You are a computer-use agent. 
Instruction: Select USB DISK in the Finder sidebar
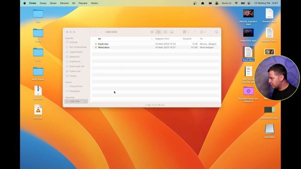(76, 101)
